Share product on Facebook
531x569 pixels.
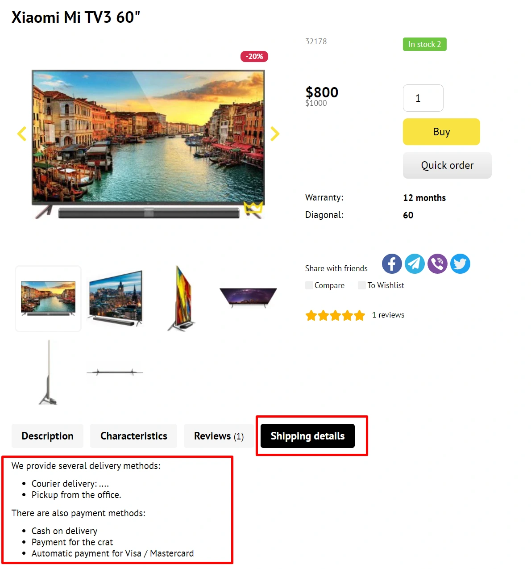pos(392,264)
